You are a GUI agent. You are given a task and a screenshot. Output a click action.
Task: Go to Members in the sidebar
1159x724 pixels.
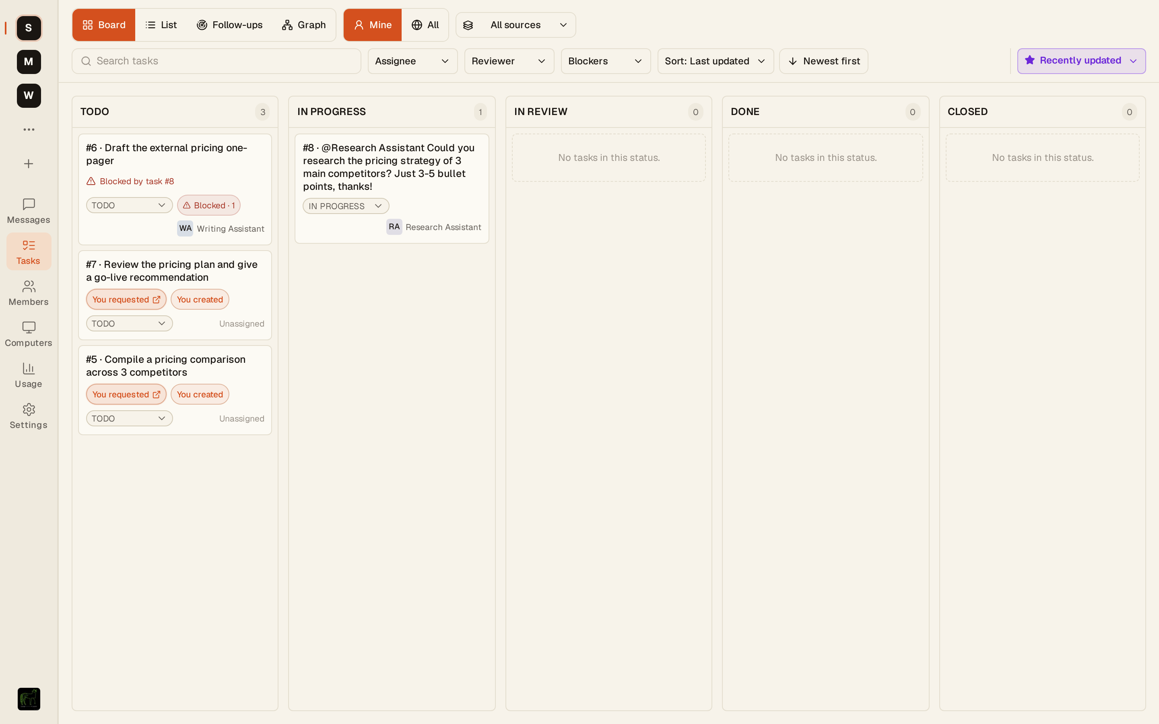(x=29, y=293)
